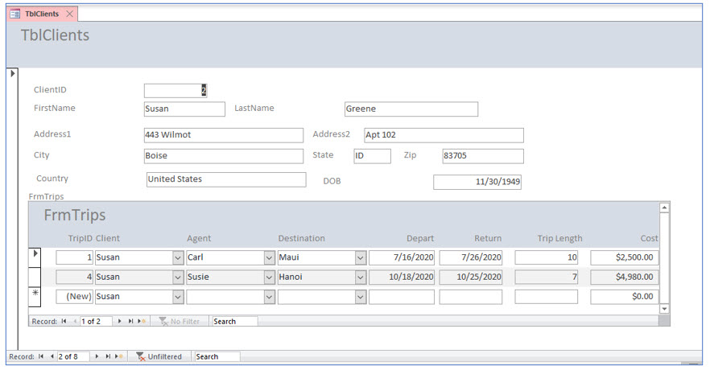Click the DOB field 11/30/1949

[x=477, y=182]
